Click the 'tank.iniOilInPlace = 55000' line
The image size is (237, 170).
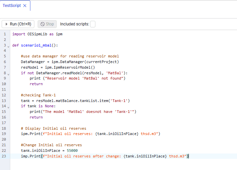[x=49, y=151]
